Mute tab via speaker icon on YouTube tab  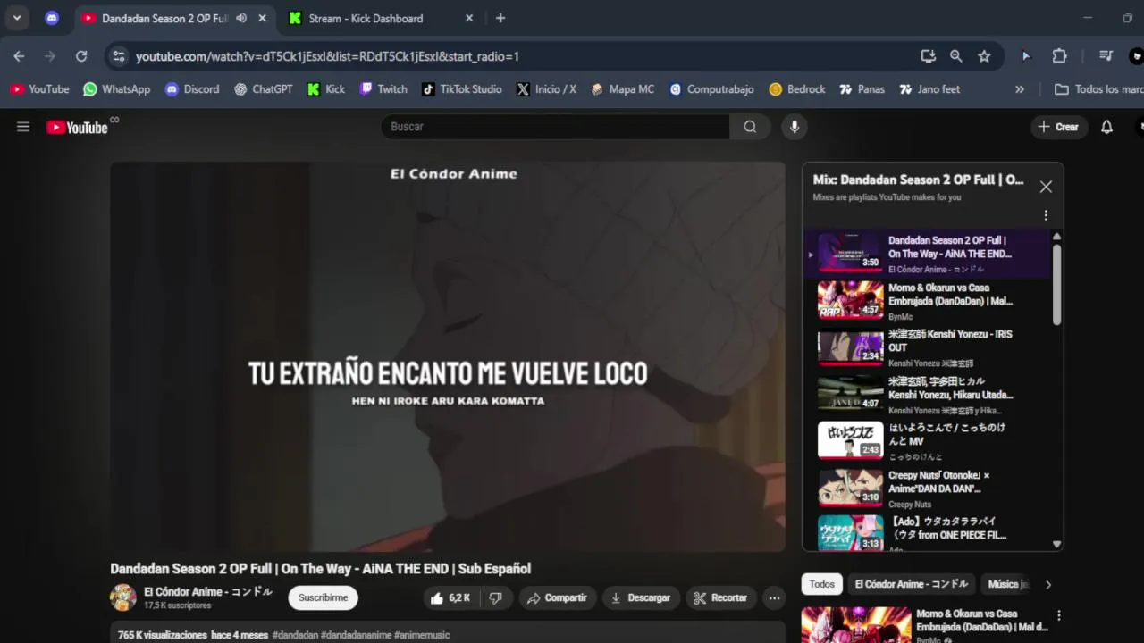click(x=241, y=18)
